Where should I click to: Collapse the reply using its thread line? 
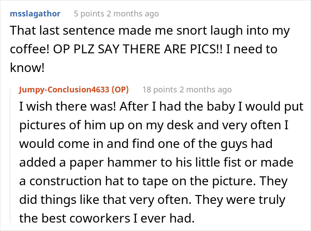[x=12, y=155]
